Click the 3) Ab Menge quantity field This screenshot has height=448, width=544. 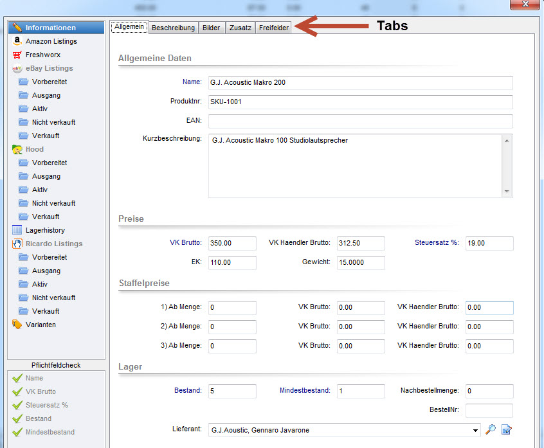click(232, 346)
